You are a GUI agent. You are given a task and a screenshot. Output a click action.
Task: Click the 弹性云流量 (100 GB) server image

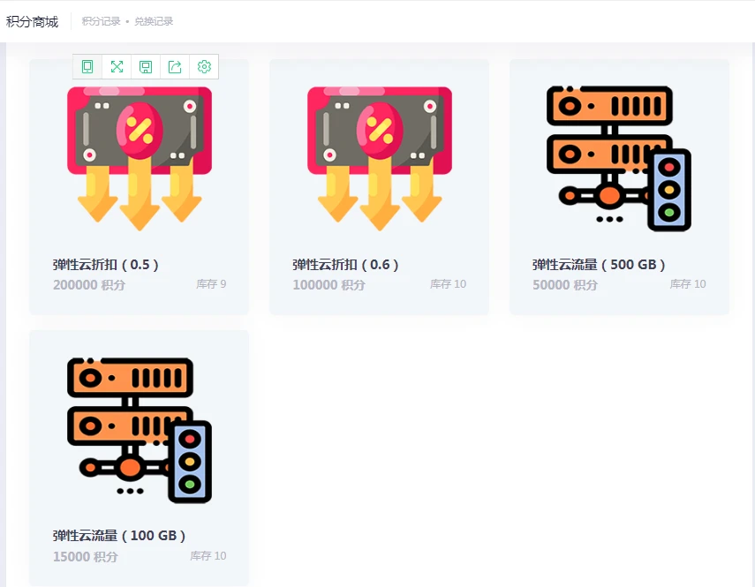point(140,429)
